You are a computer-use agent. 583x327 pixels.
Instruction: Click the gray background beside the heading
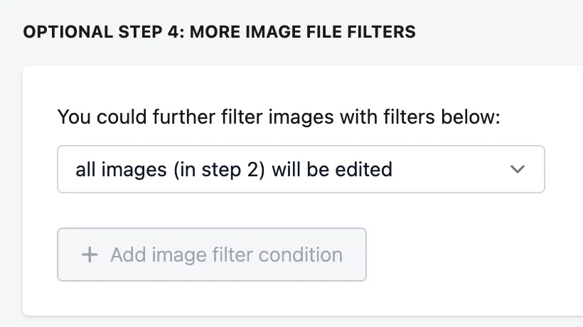(498, 32)
